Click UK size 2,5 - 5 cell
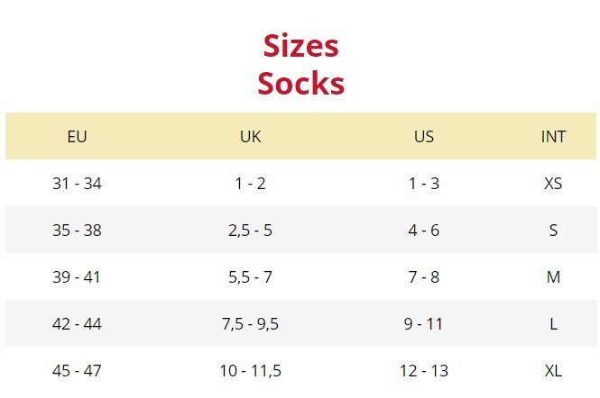 [250, 231]
